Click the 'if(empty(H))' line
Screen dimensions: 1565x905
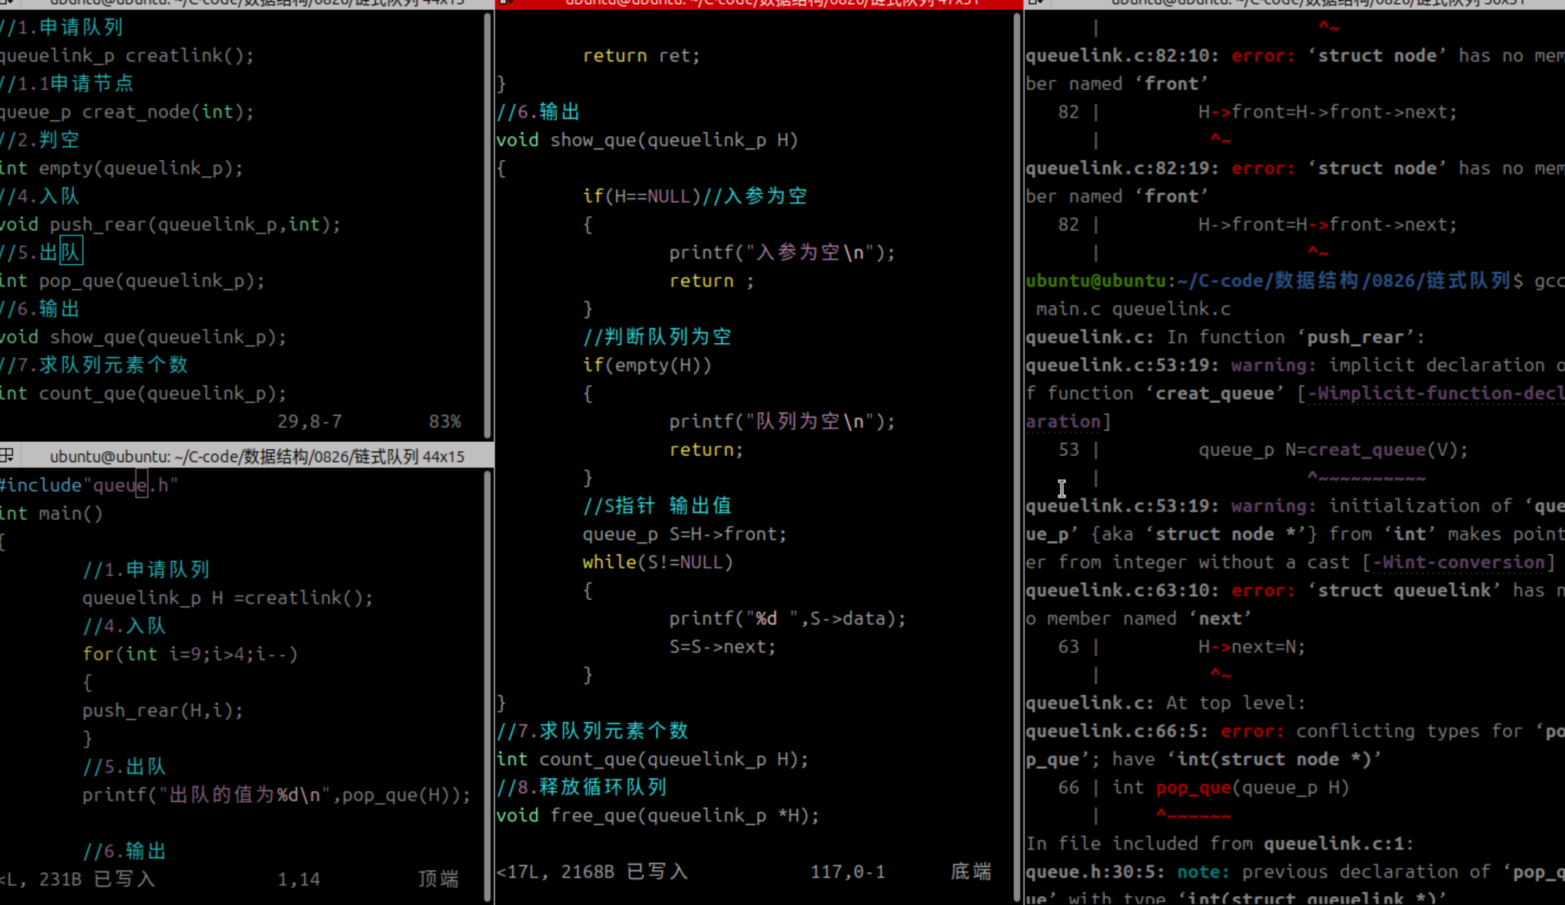(647, 365)
